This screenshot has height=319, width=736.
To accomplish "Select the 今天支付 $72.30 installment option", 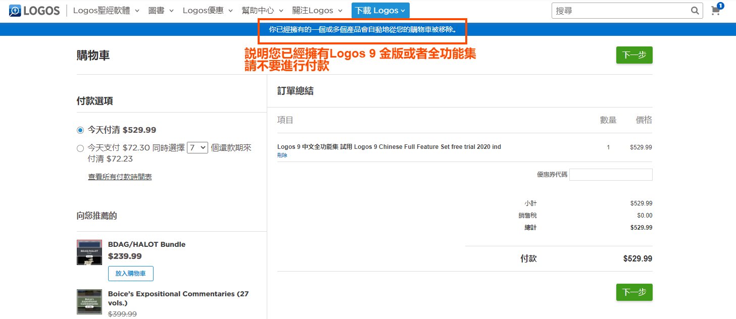I will click(80, 148).
